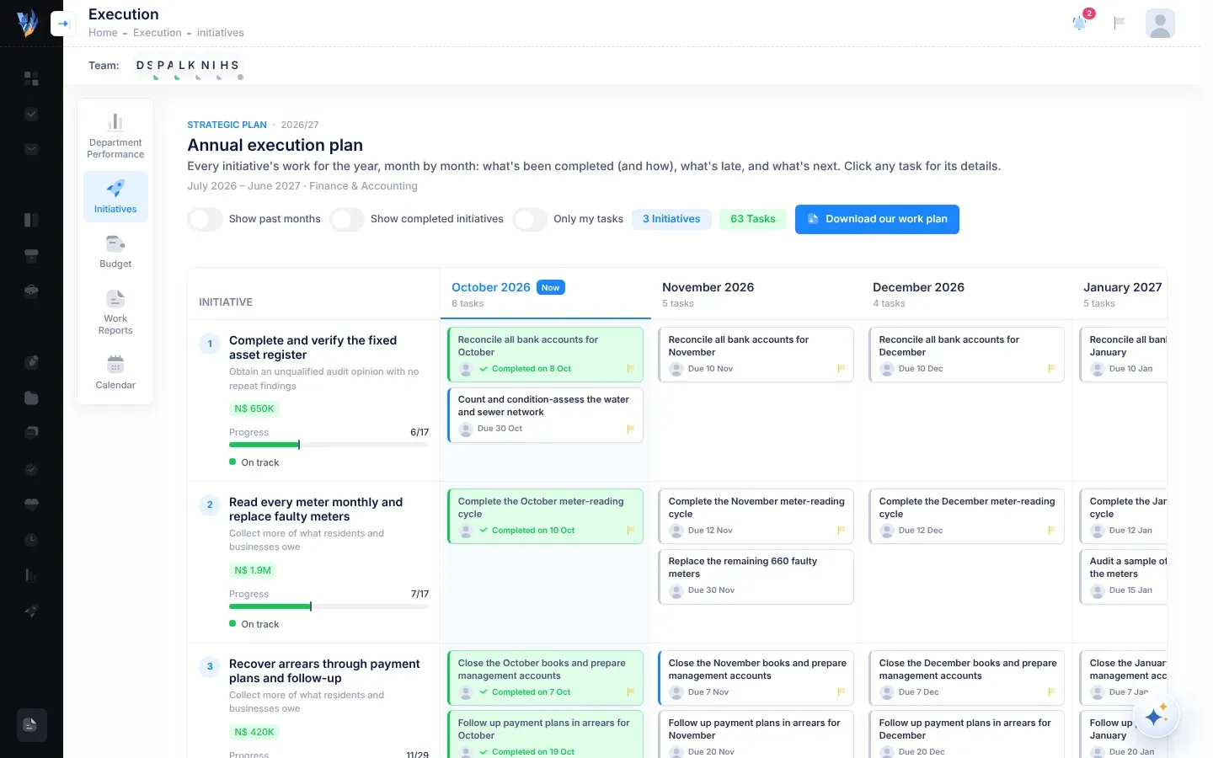Click the 7/17 progress bar for meter reading initiative

(x=329, y=606)
